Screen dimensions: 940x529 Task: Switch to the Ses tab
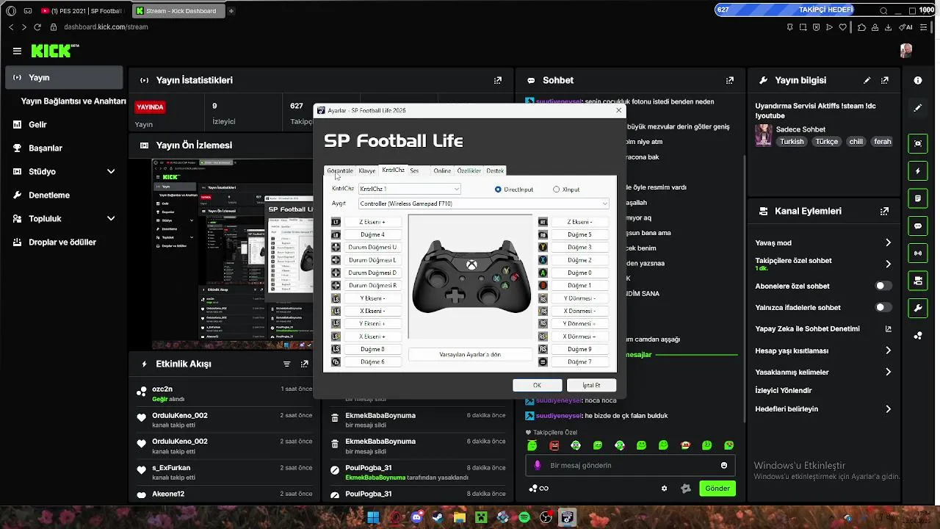click(x=414, y=170)
